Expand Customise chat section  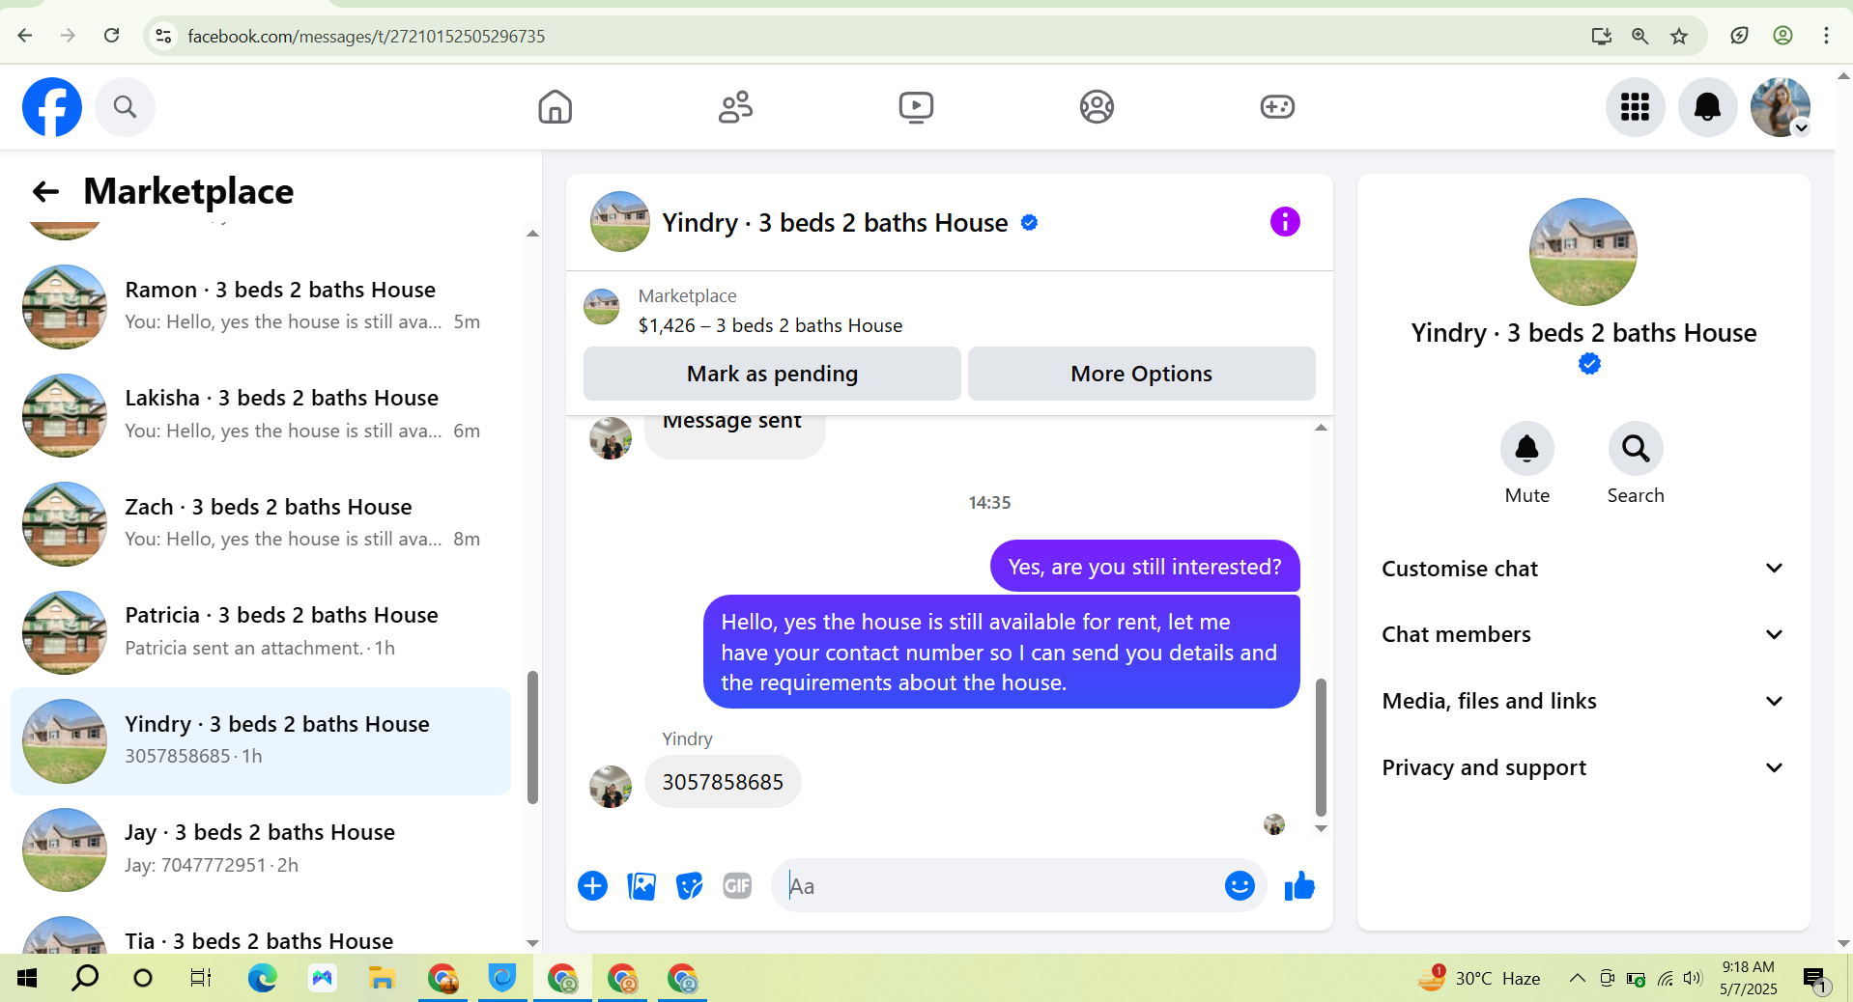(1582, 569)
